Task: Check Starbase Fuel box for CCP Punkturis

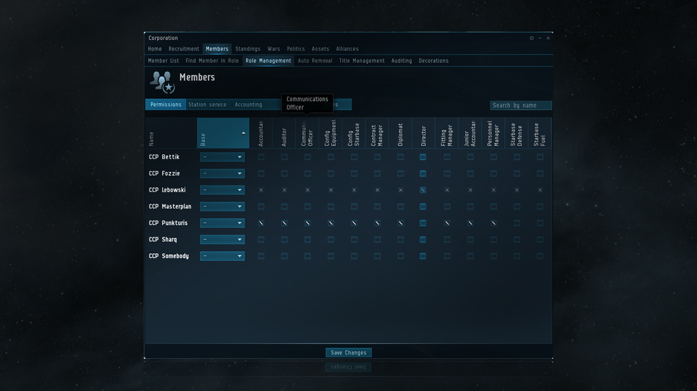Action: pos(540,223)
